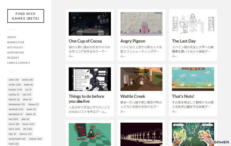Open the That's Nuts! thumbnail

[193, 79]
